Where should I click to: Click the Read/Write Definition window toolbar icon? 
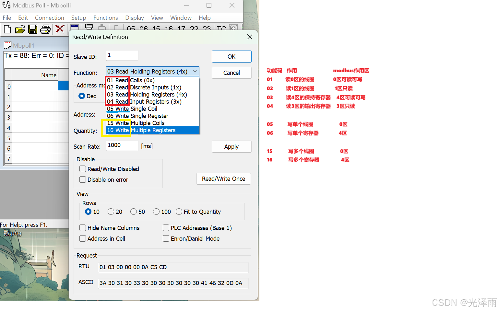click(x=75, y=27)
